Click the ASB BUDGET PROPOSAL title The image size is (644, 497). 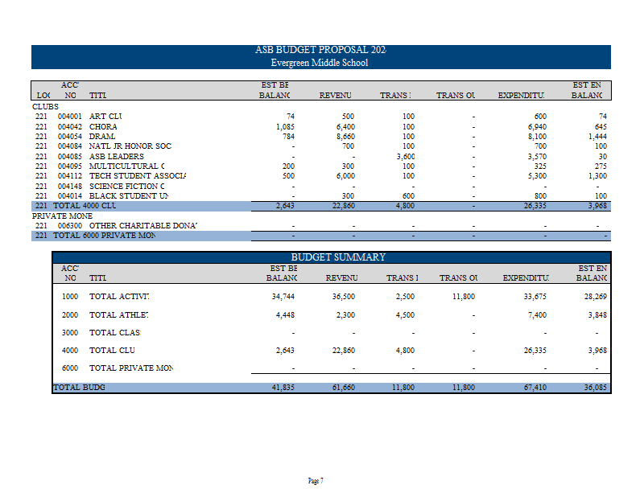click(320, 50)
